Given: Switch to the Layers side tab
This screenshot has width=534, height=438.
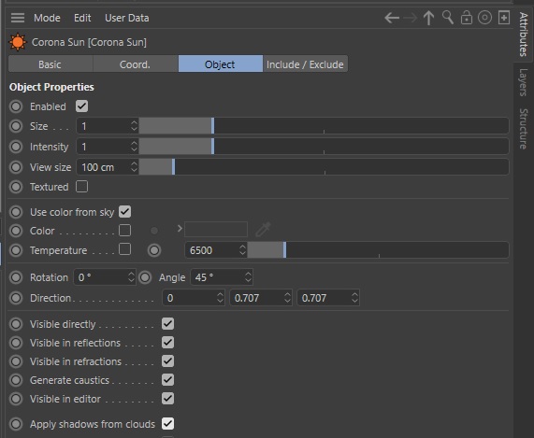Looking at the screenshot, I should click(524, 82).
